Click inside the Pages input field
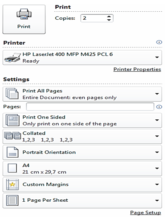 (90, 106)
